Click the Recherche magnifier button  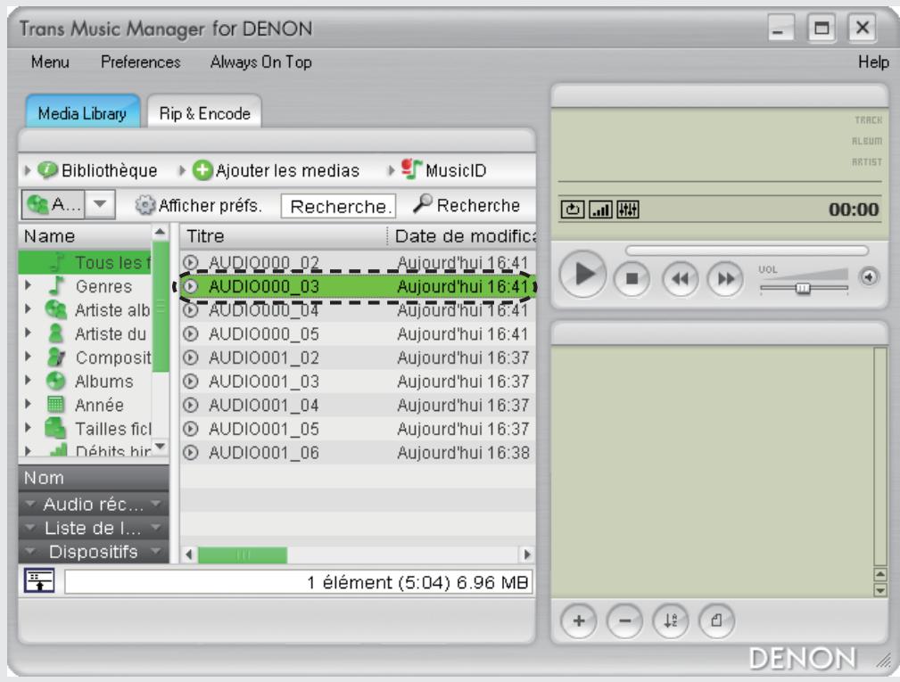click(x=467, y=204)
